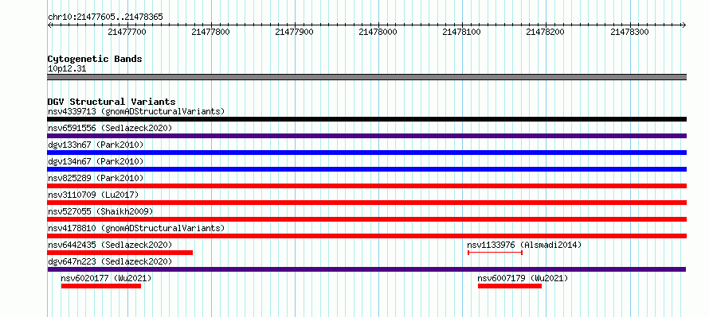Open nsv6591556 (Sedlazeck2020) label
Screen dimensions: 709x317
(110, 128)
